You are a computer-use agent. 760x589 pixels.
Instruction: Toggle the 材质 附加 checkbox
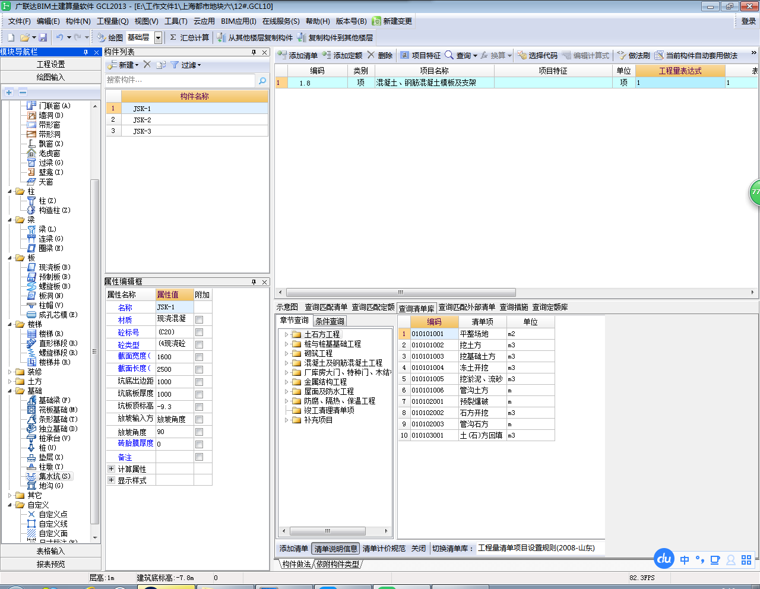(x=199, y=319)
